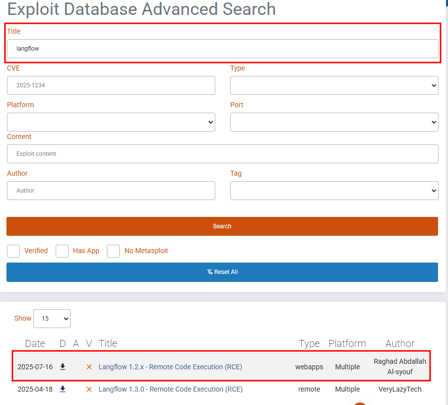Open the Type dropdown
Screen dimensions: 448x405
click(334, 85)
